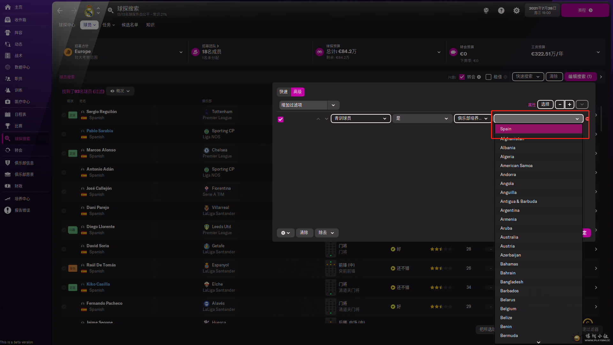Expand the 概况 view dropdown
The image size is (613, 345).
120,91
